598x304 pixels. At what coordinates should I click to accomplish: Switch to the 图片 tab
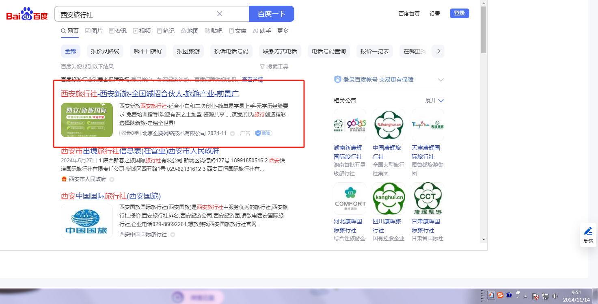(x=94, y=31)
